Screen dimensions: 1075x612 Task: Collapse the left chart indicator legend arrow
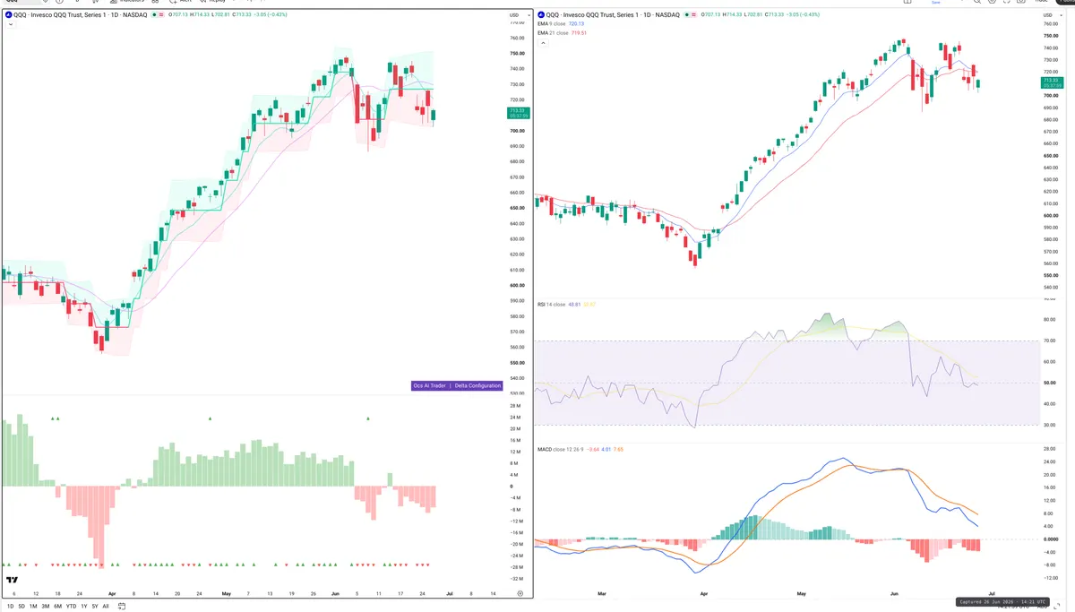pos(9,24)
